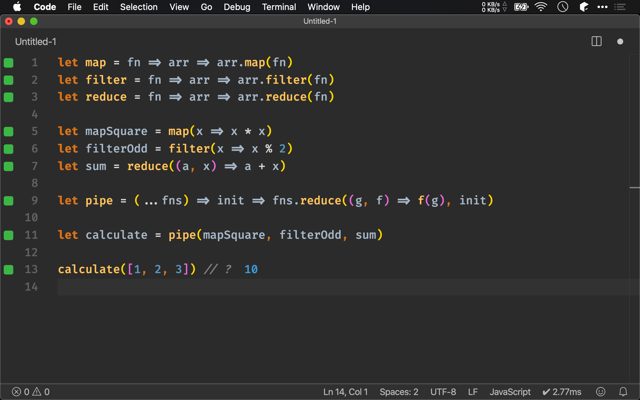Open the Go menu
640x400 pixels.
pos(206,7)
